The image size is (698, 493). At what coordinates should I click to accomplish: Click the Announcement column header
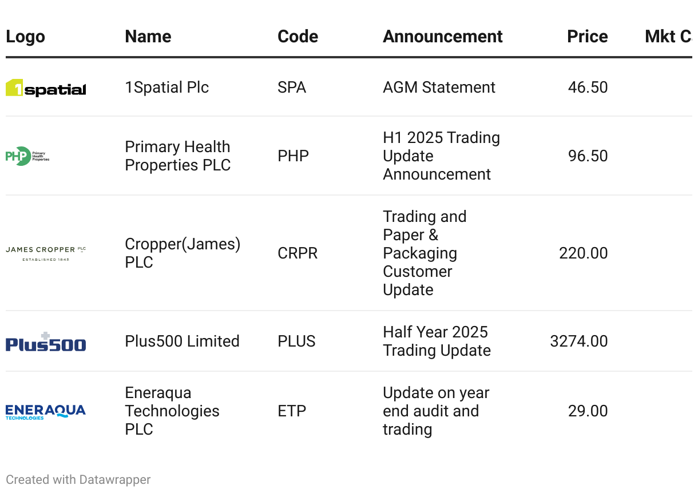click(442, 37)
